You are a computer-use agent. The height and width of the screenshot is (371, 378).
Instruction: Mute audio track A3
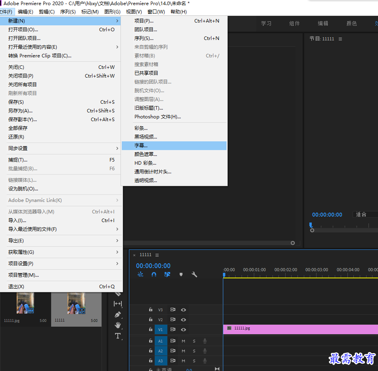184,361
